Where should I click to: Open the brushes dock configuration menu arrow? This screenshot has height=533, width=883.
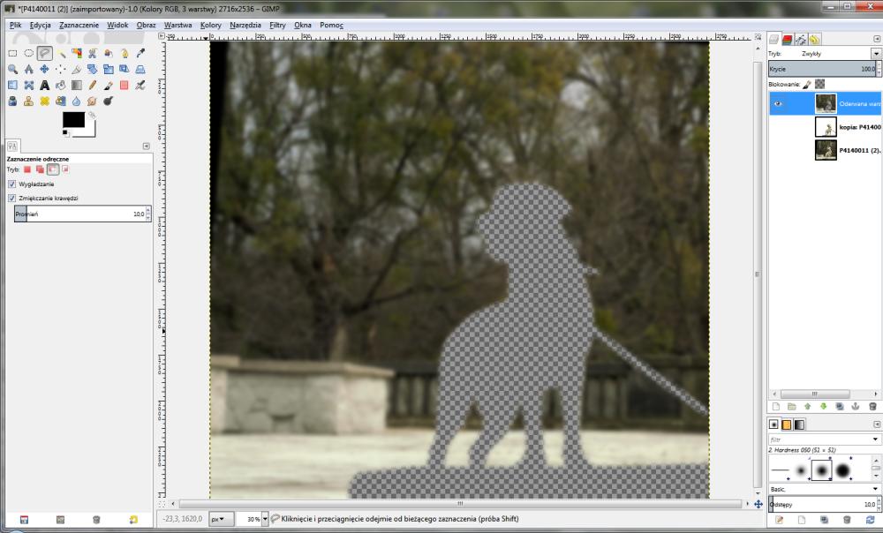click(x=876, y=424)
